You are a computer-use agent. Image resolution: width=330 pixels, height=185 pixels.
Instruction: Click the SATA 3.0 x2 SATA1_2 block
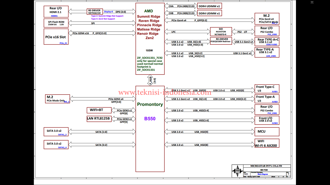coord(56,132)
